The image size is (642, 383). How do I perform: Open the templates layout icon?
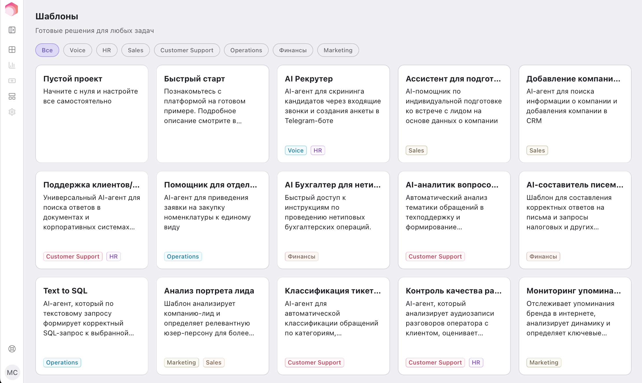click(x=12, y=96)
